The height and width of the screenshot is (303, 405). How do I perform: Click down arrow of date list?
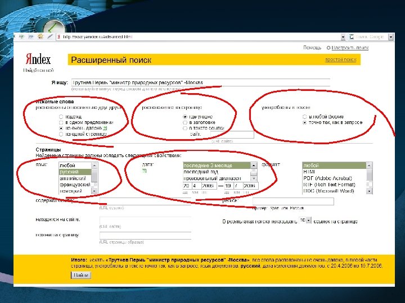pyautogui.click(x=254, y=178)
